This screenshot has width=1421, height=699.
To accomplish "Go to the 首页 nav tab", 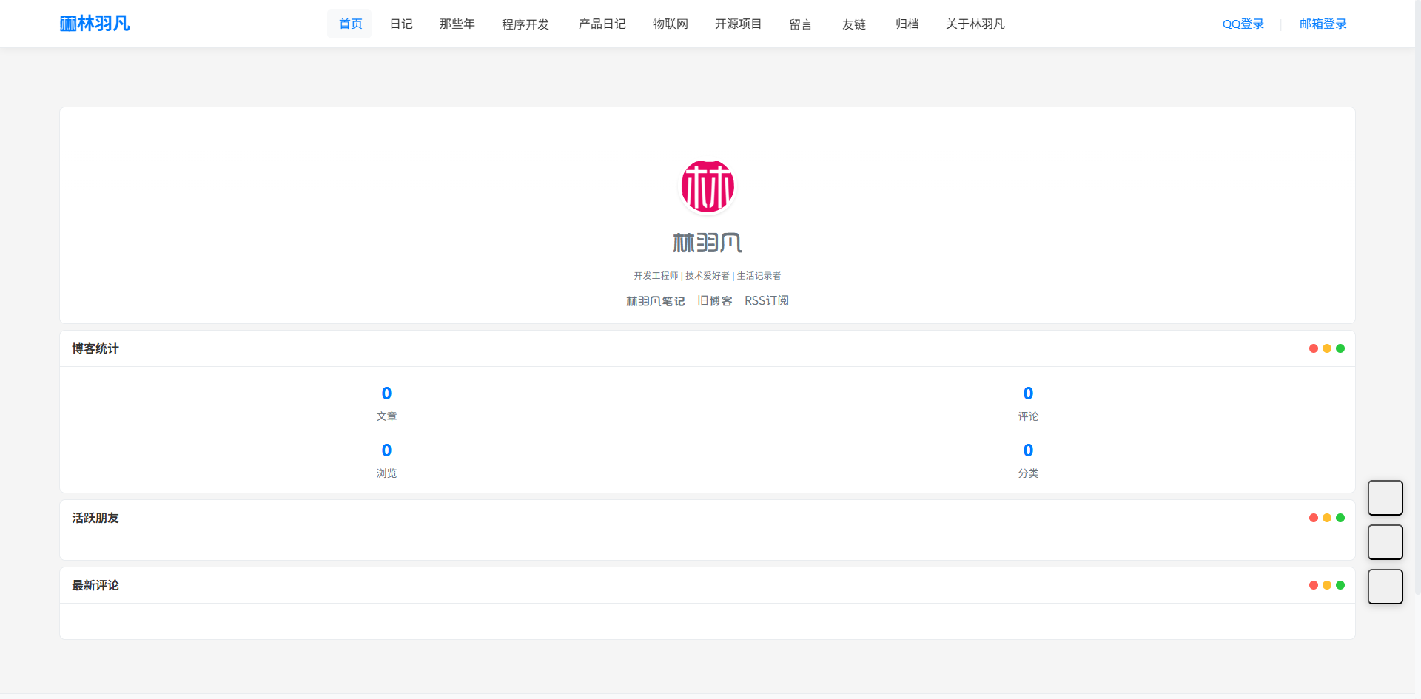I will click(350, 24).
